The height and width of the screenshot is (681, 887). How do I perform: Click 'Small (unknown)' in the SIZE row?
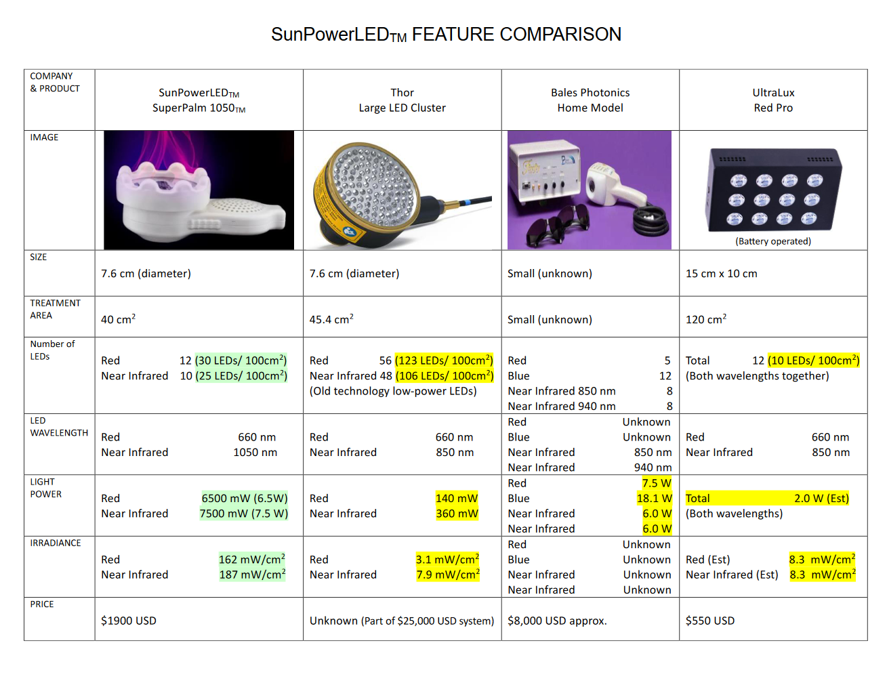pos(550,274)
